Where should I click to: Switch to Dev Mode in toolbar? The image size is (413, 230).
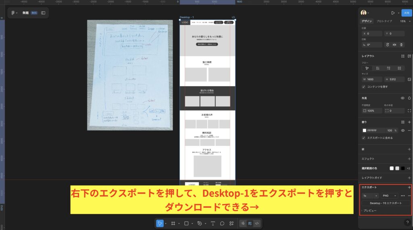coord(257,223)
